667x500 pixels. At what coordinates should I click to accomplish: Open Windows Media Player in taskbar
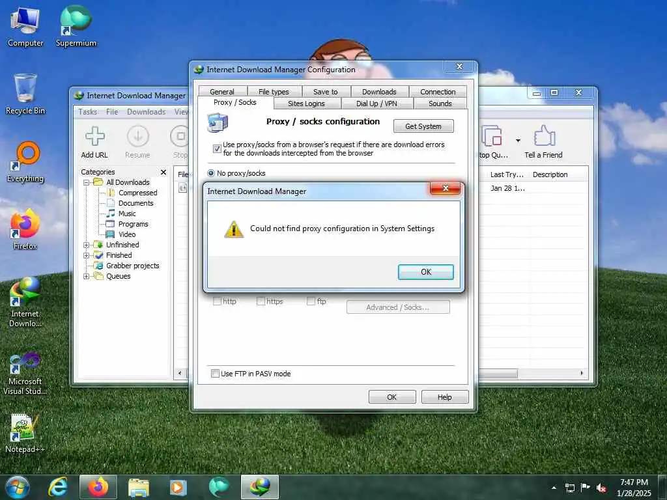[x=178, y=487]
